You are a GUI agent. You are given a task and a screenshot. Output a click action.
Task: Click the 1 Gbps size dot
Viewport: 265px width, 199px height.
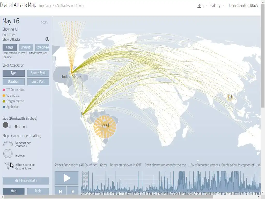click(x=24, y=127)
